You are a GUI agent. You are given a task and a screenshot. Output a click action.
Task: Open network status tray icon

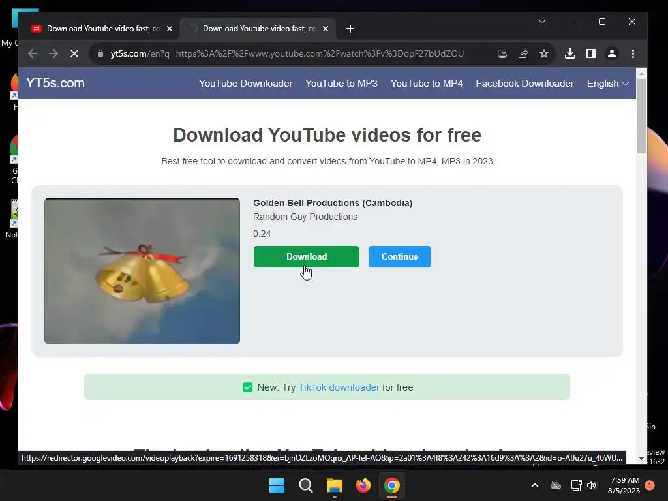(x=576, y=485)
